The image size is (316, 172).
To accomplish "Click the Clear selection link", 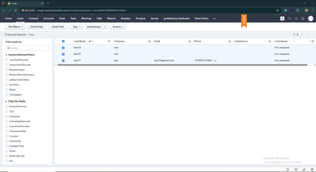I will tap(31, 35).
